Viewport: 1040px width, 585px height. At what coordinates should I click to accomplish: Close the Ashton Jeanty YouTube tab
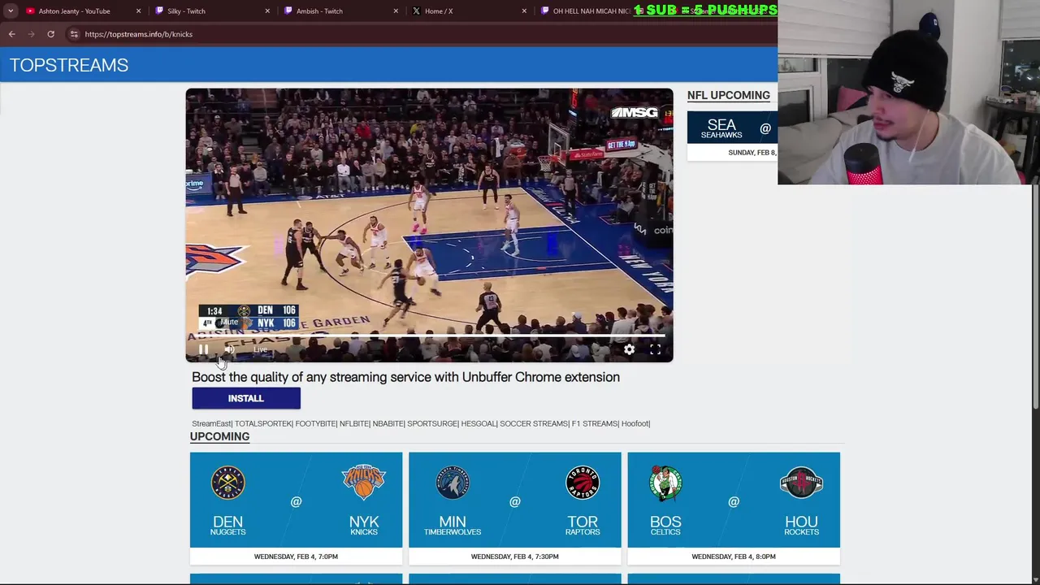[x=138, y=11]
